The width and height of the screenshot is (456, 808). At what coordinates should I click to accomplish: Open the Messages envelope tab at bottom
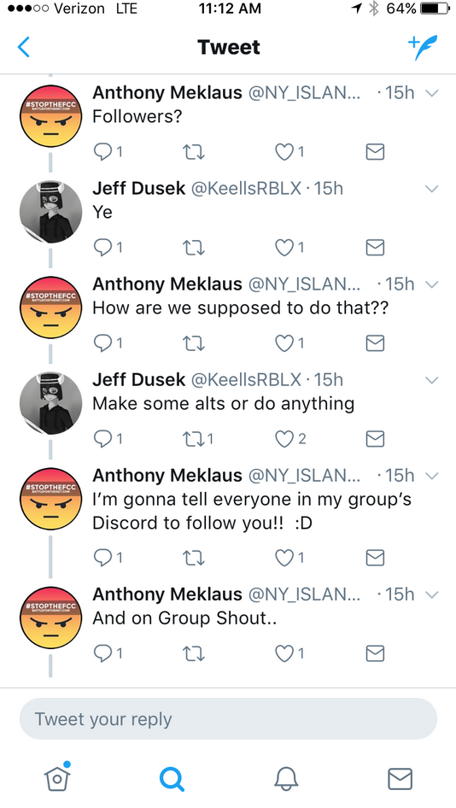[x=400, y=779]
